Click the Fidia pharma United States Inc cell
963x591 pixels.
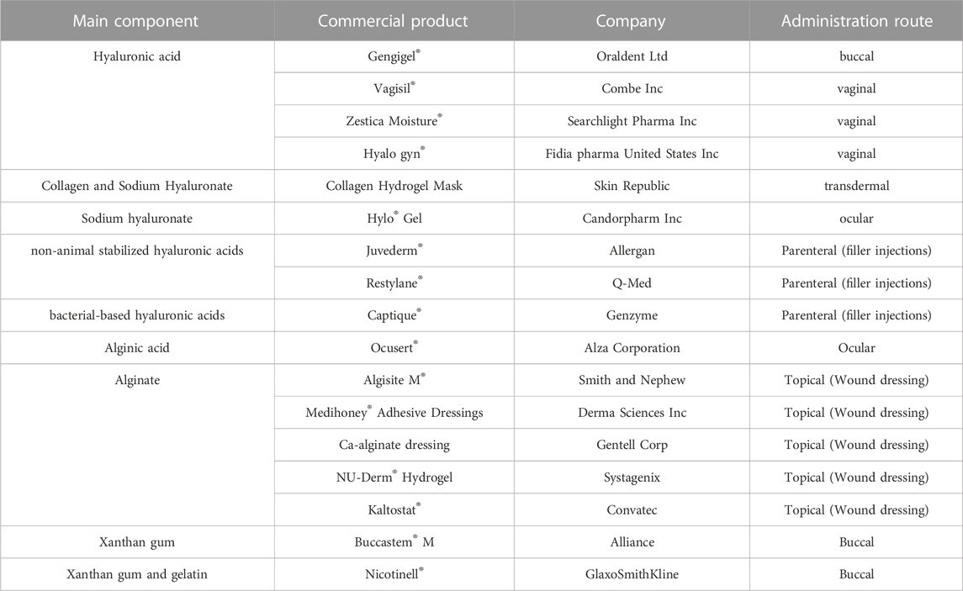[x=632, y=154]
